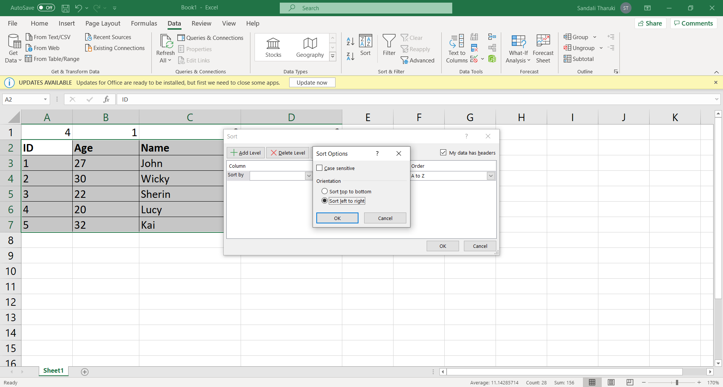Apply the Geography data type

(310, 47)
